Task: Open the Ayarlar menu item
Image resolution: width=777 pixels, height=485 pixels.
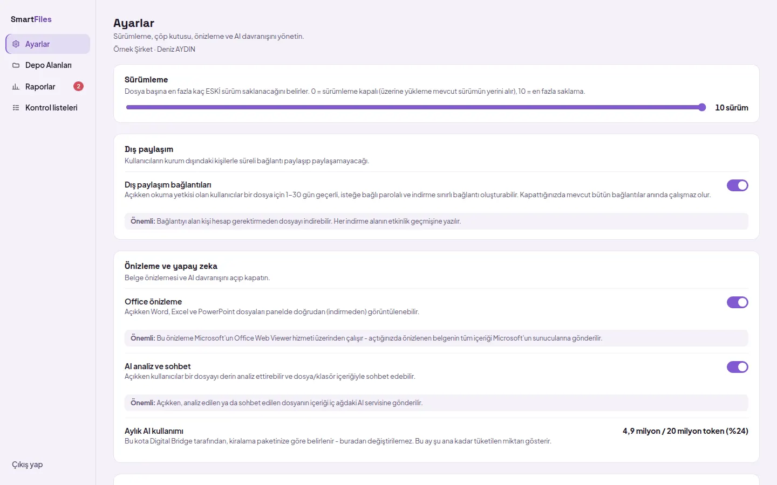Action: (x=48, y=44)
